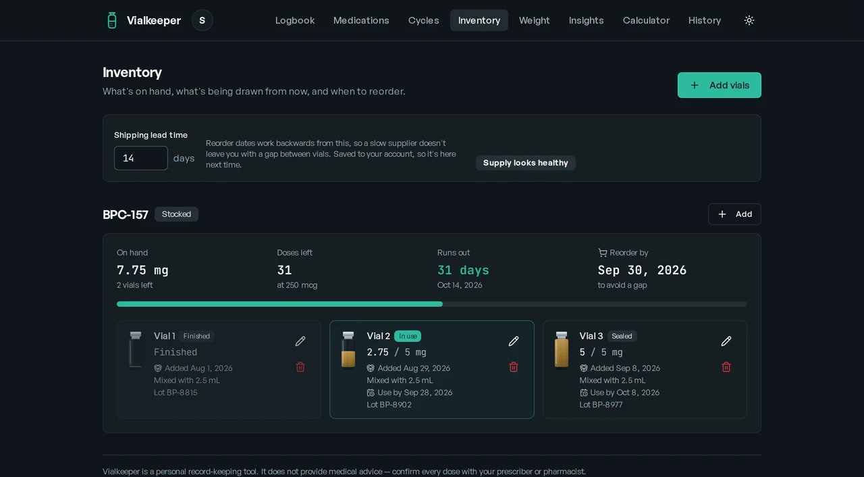
Task: Click the at 250 mcg dose text
Action: 297,285
